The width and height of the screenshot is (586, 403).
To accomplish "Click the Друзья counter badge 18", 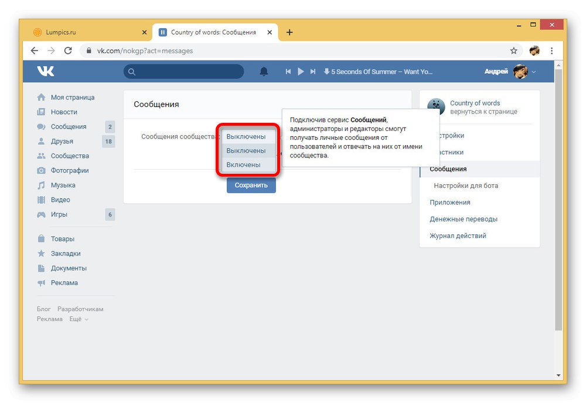I will (108, 142).
